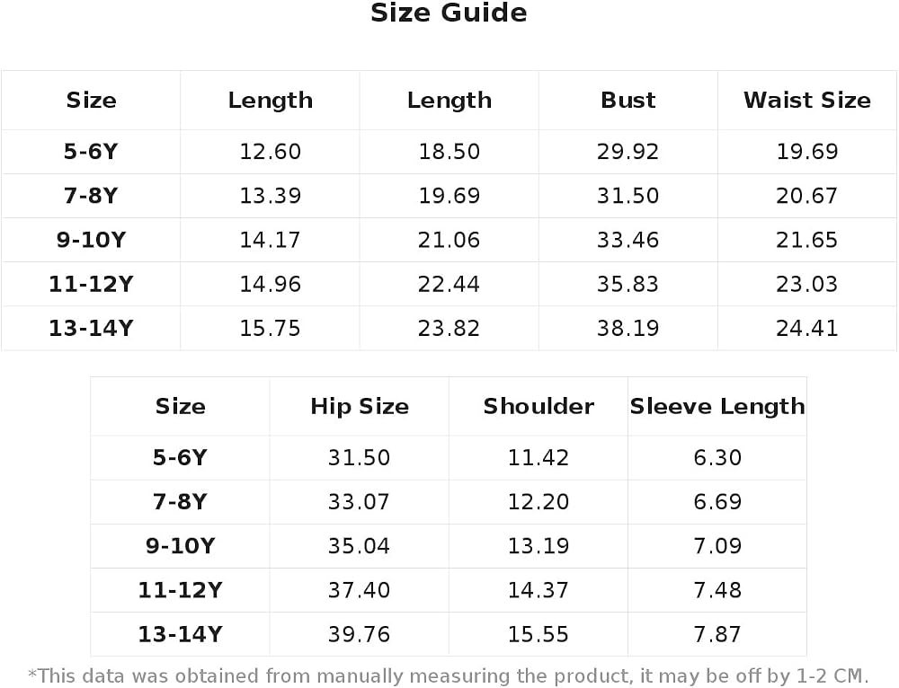The height and width of the screenshot is (688, 899).
Task: Click the length value 23.82
Action: tap(449, 328)
